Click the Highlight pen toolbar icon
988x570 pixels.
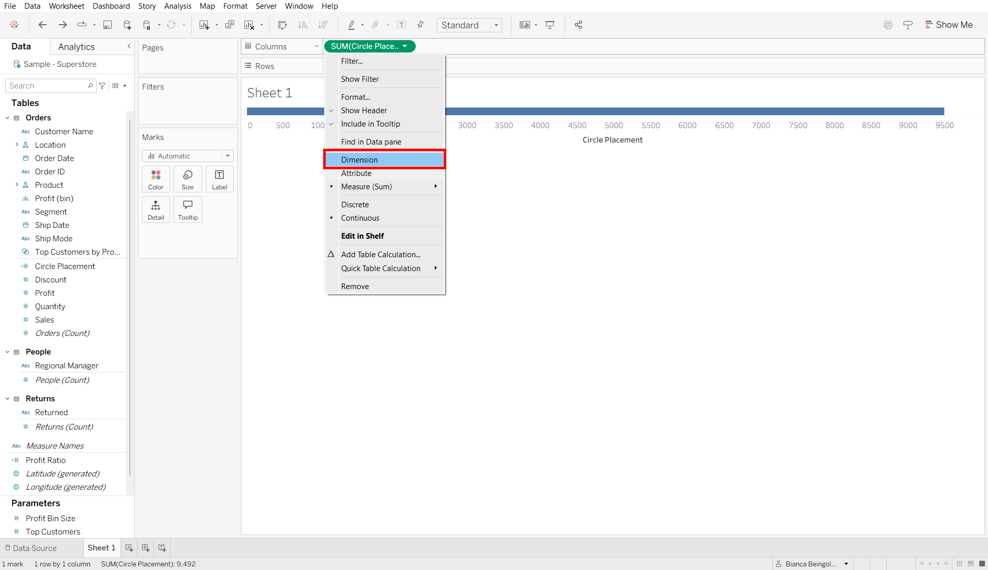[351, 25]
